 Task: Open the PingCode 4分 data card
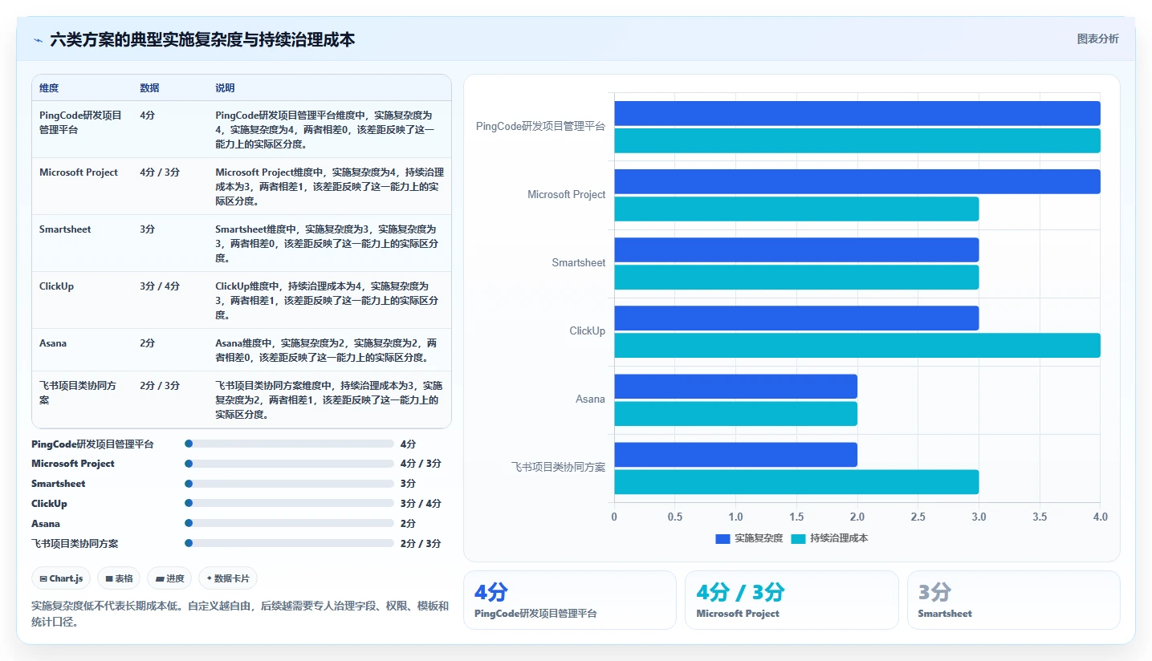[570, 600]
